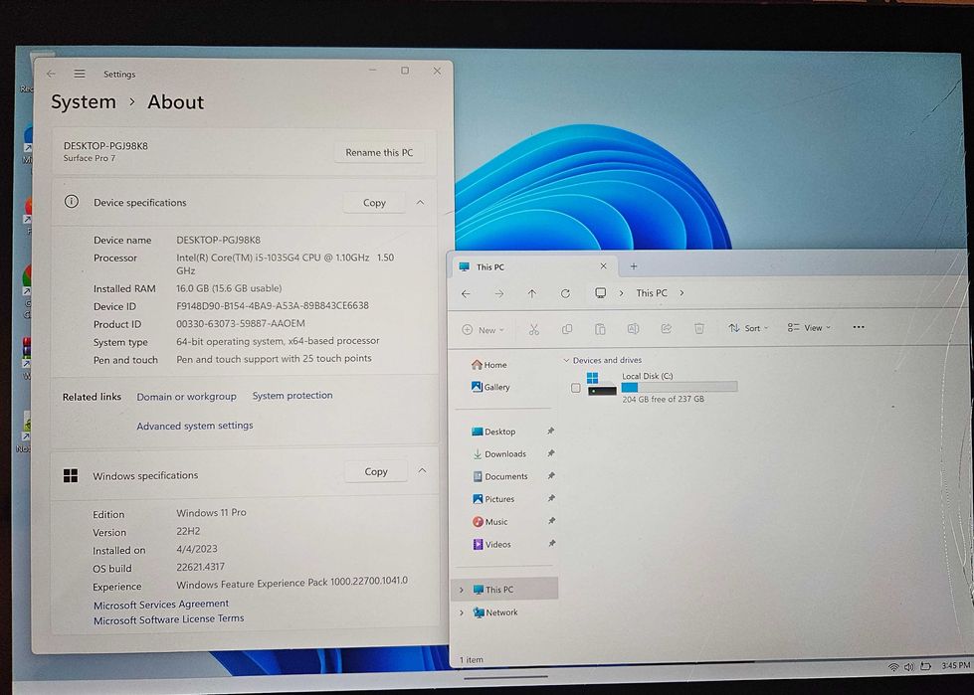Image resolution: width=974 pixels, height=695 pixels.
Task: Open the Desktop quick access folder
Action: [493, 432]
